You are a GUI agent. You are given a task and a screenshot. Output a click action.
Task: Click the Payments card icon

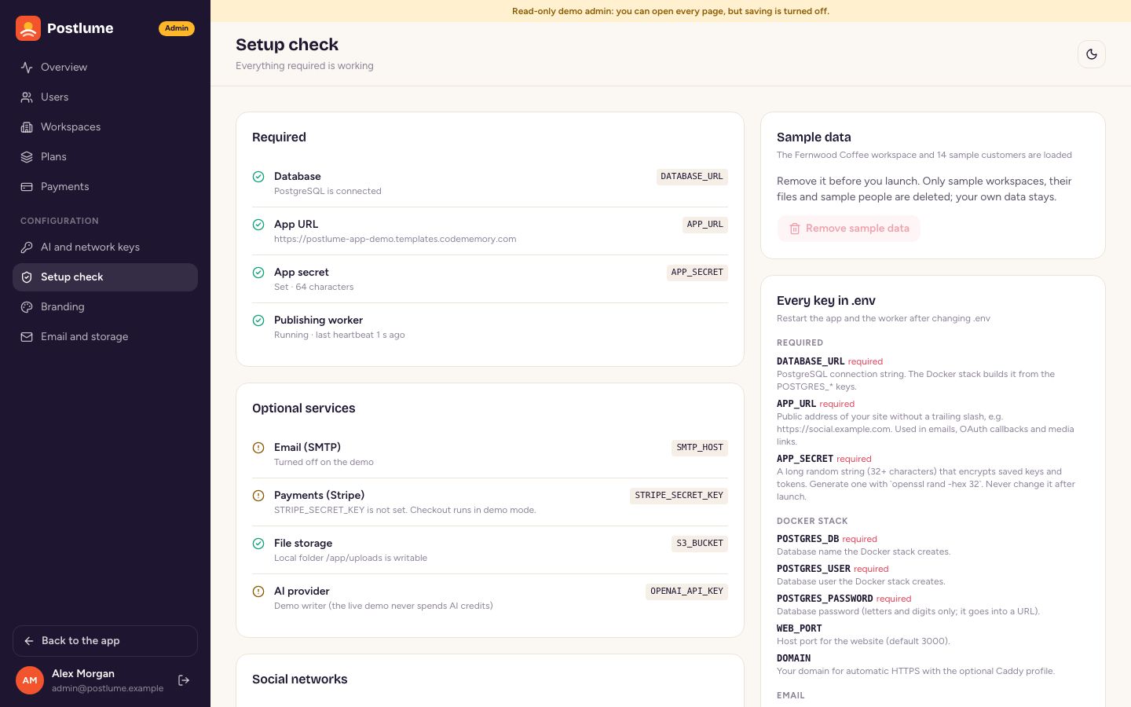point(27,187)
